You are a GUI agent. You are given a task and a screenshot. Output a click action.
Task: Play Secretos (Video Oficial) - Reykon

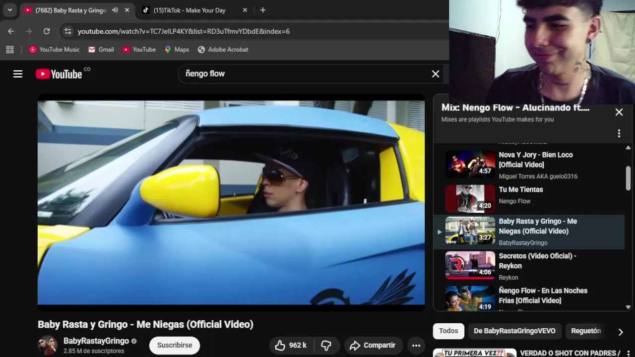537,261
